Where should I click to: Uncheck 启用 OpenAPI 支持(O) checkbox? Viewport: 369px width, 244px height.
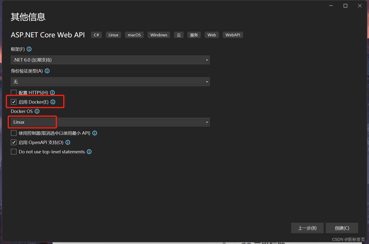point(14,142)
